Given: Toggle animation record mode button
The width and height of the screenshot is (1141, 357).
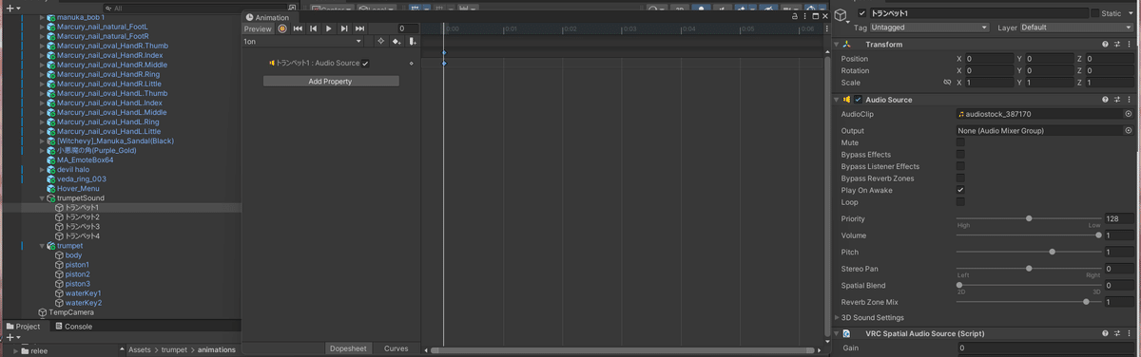Looking at the screenshot, I should tap(282, 29).
